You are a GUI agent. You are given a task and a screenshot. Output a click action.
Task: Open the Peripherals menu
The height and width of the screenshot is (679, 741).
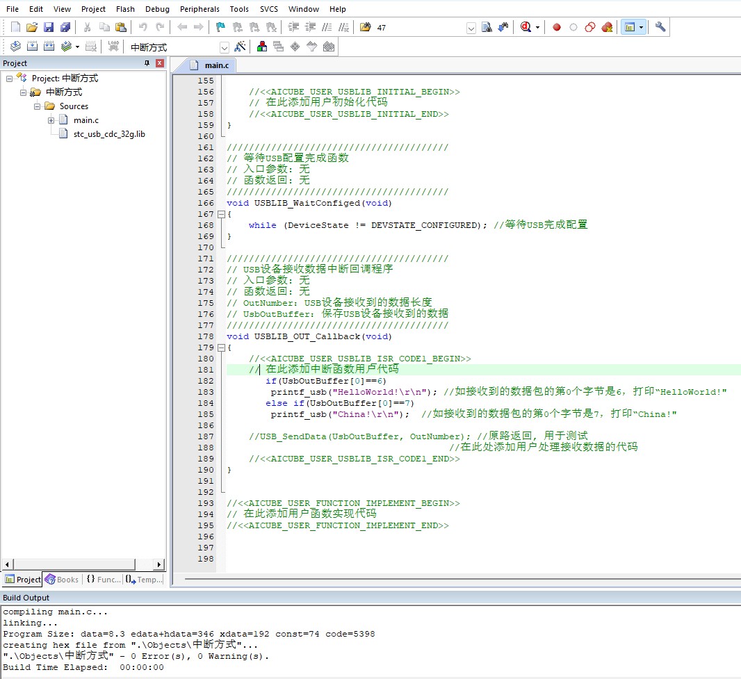200,9
